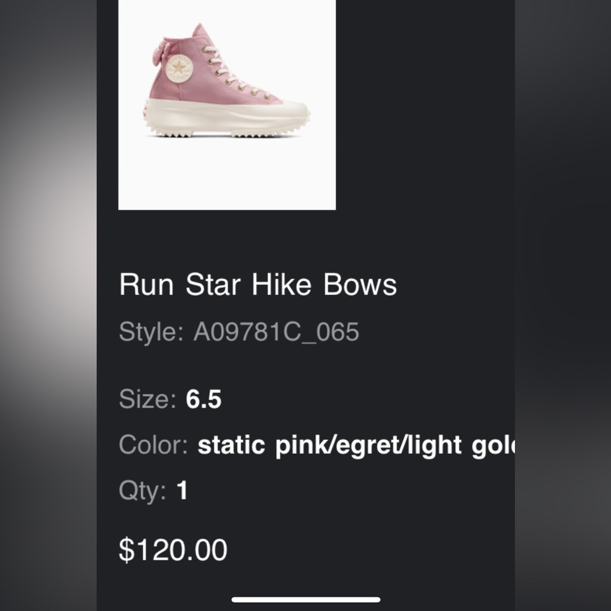Click the Converse logo patch on the sneaker

click(x=179, y=69)
